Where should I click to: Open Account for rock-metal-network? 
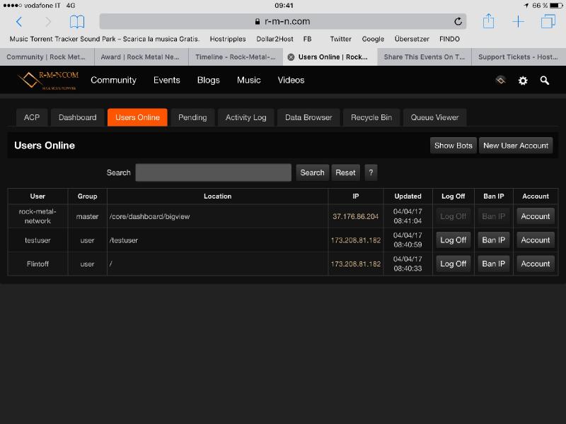pos(536,216)
